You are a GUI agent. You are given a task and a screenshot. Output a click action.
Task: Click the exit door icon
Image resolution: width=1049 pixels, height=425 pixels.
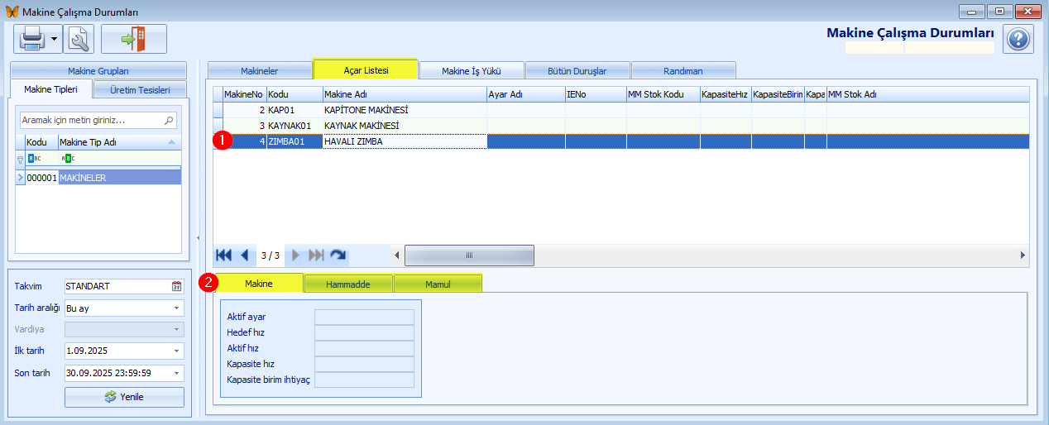tap(133, 39)
